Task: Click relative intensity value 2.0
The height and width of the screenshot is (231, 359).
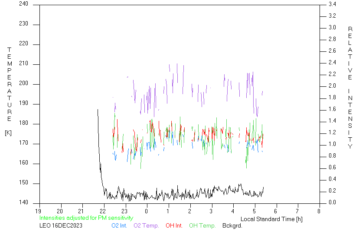Action: 332,86
